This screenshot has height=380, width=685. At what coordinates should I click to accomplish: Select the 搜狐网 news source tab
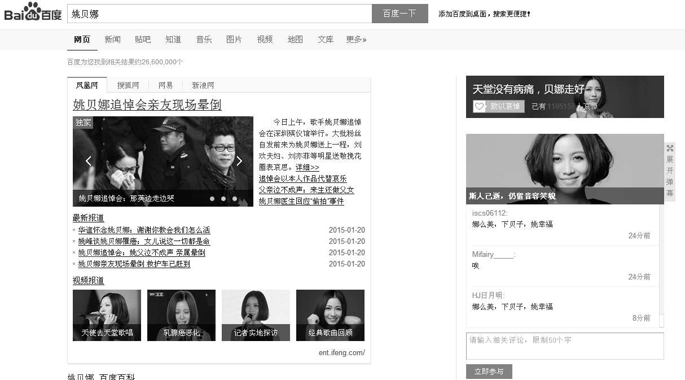click(128, 85)
